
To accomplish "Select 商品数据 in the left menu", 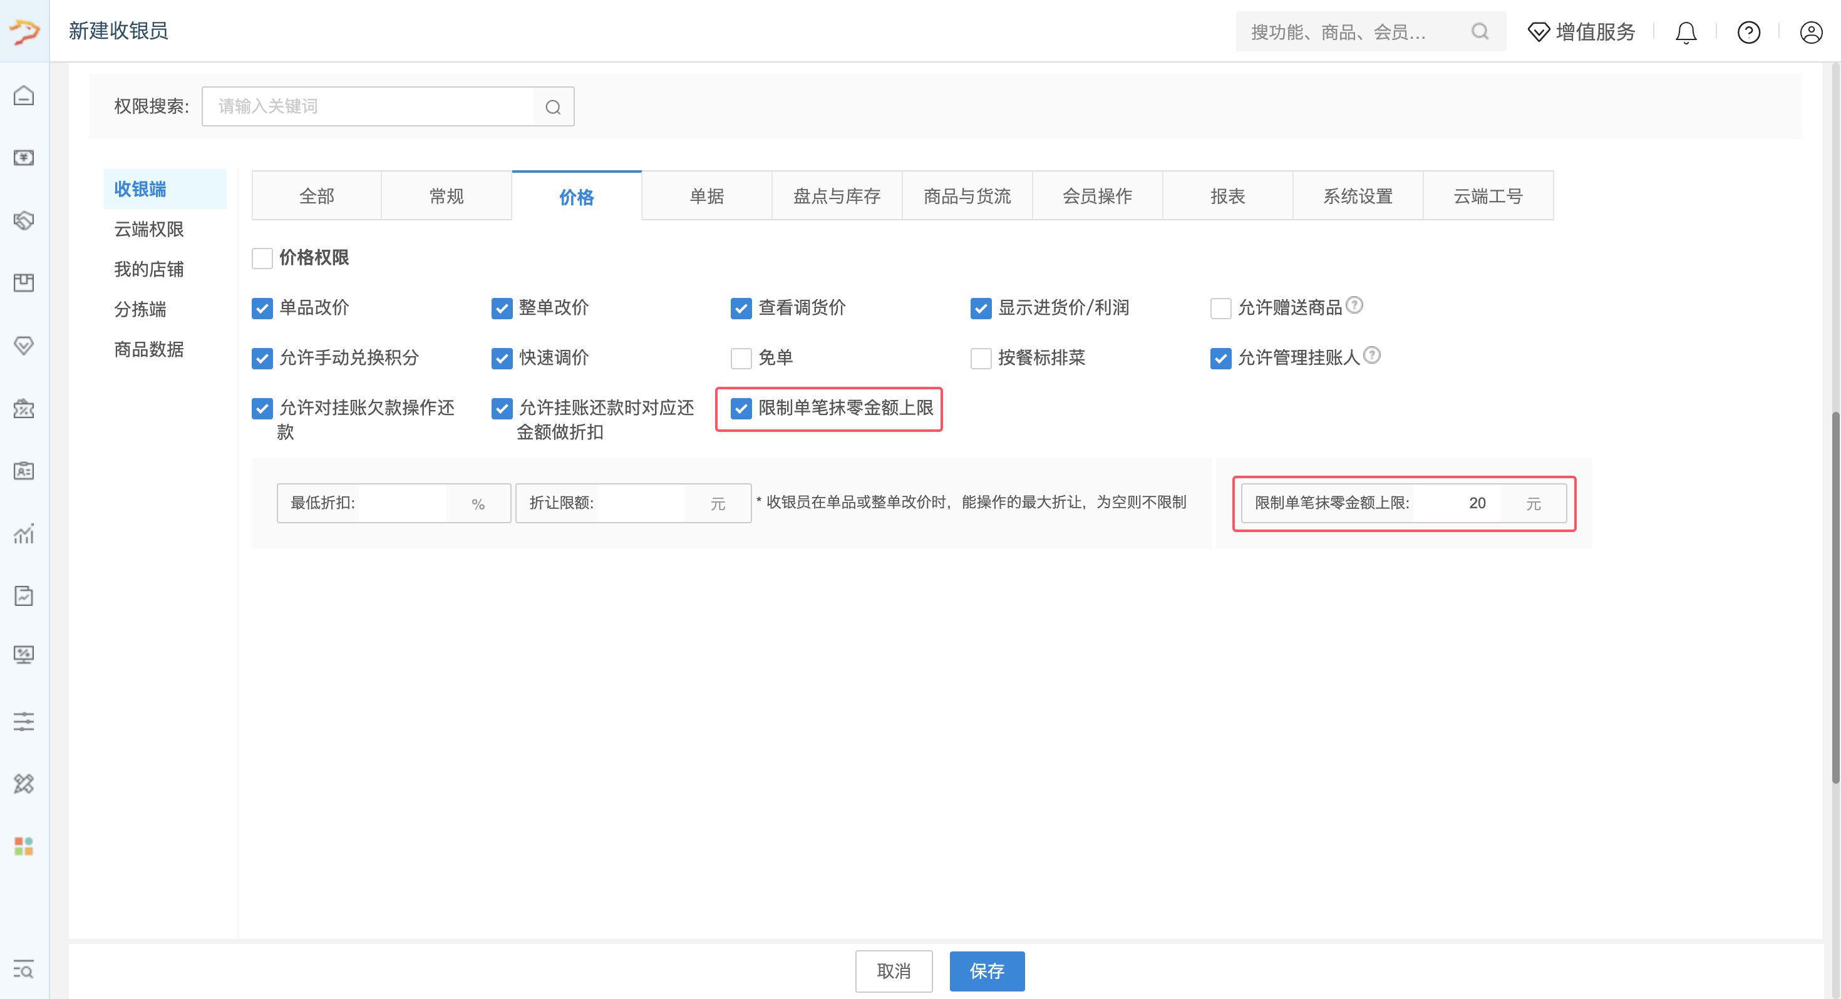I will (148, 349).
